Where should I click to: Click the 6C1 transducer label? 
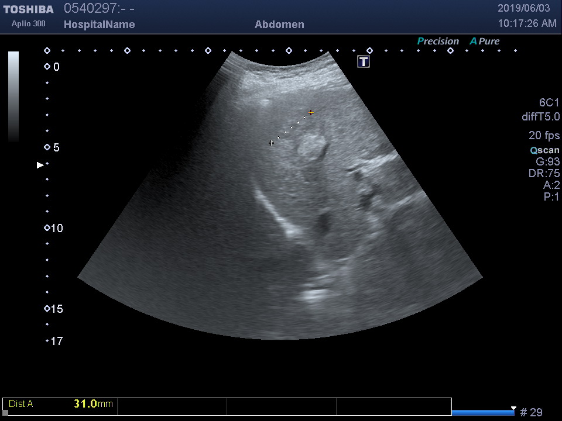549,103
